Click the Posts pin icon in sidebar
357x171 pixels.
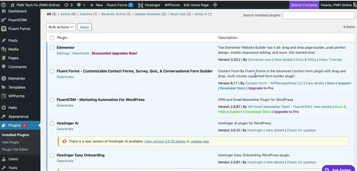[x=4, y=41]
